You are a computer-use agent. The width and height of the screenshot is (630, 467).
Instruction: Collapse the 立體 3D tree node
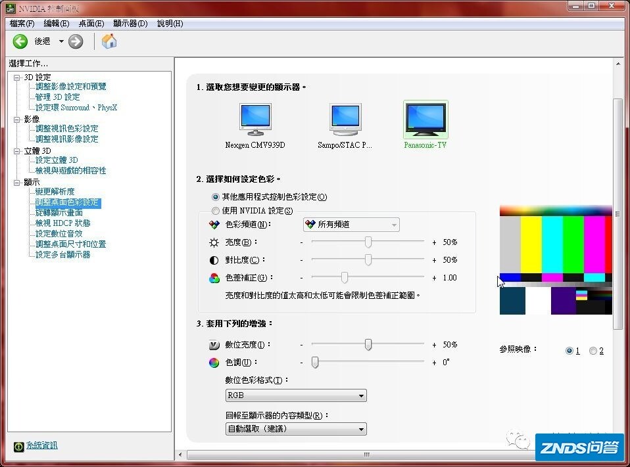[x=17, y=151]
